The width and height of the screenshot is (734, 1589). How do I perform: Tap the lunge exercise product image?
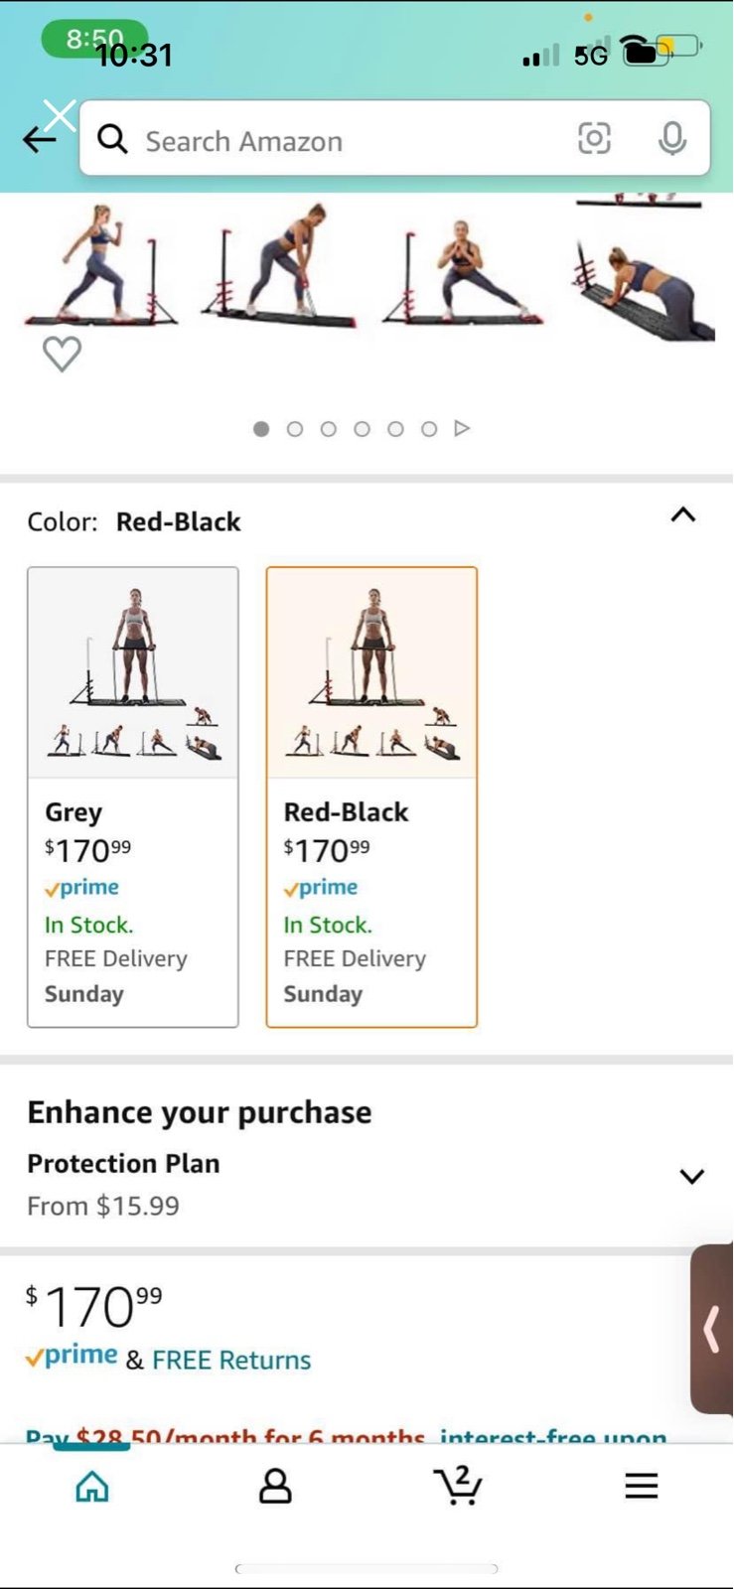(x=99, y=265)
